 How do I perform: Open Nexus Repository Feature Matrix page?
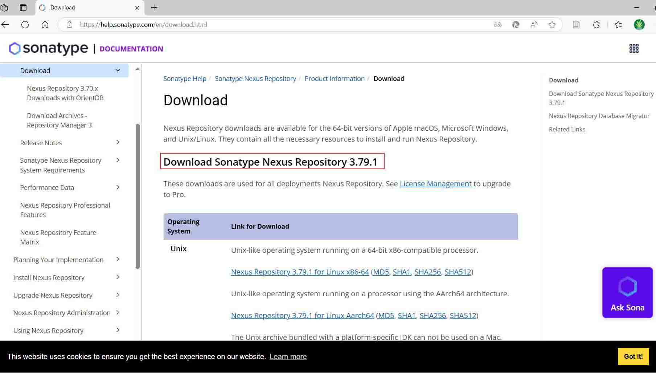(x=58, y=237)
